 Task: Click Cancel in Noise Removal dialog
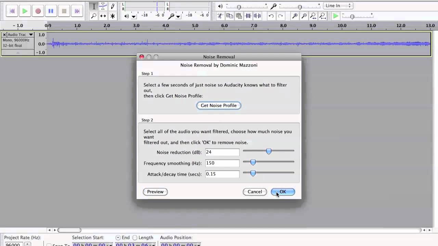255,192
